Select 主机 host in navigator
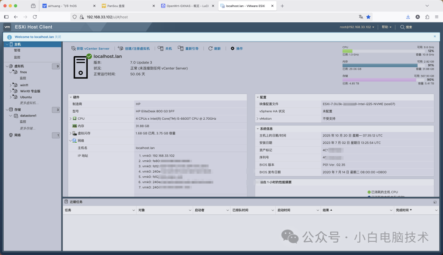 click(18, 44)
